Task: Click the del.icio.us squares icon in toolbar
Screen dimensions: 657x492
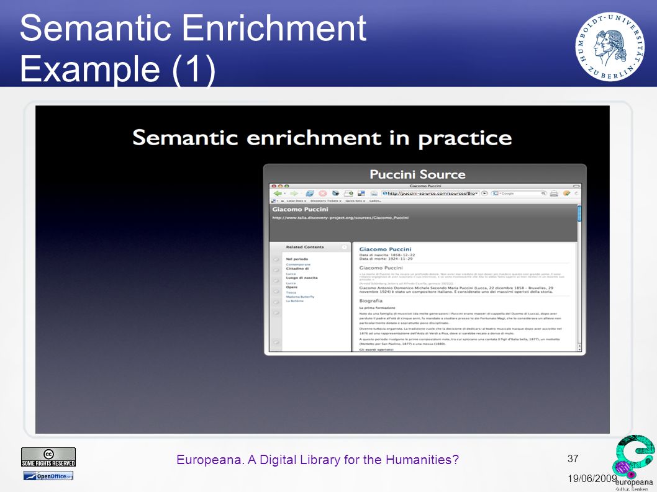Action: [x=361, y=193]
